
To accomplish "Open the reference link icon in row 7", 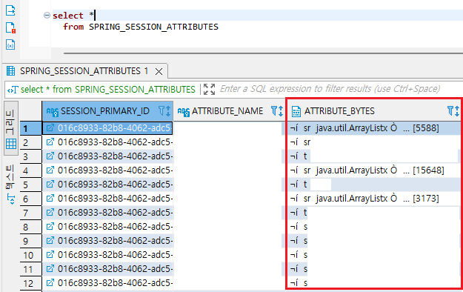I will click(x=50, y=212).
